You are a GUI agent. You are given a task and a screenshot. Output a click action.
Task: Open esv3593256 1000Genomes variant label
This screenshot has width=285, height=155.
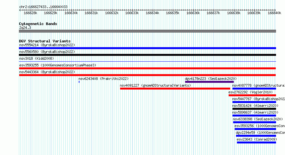[260, 126]
